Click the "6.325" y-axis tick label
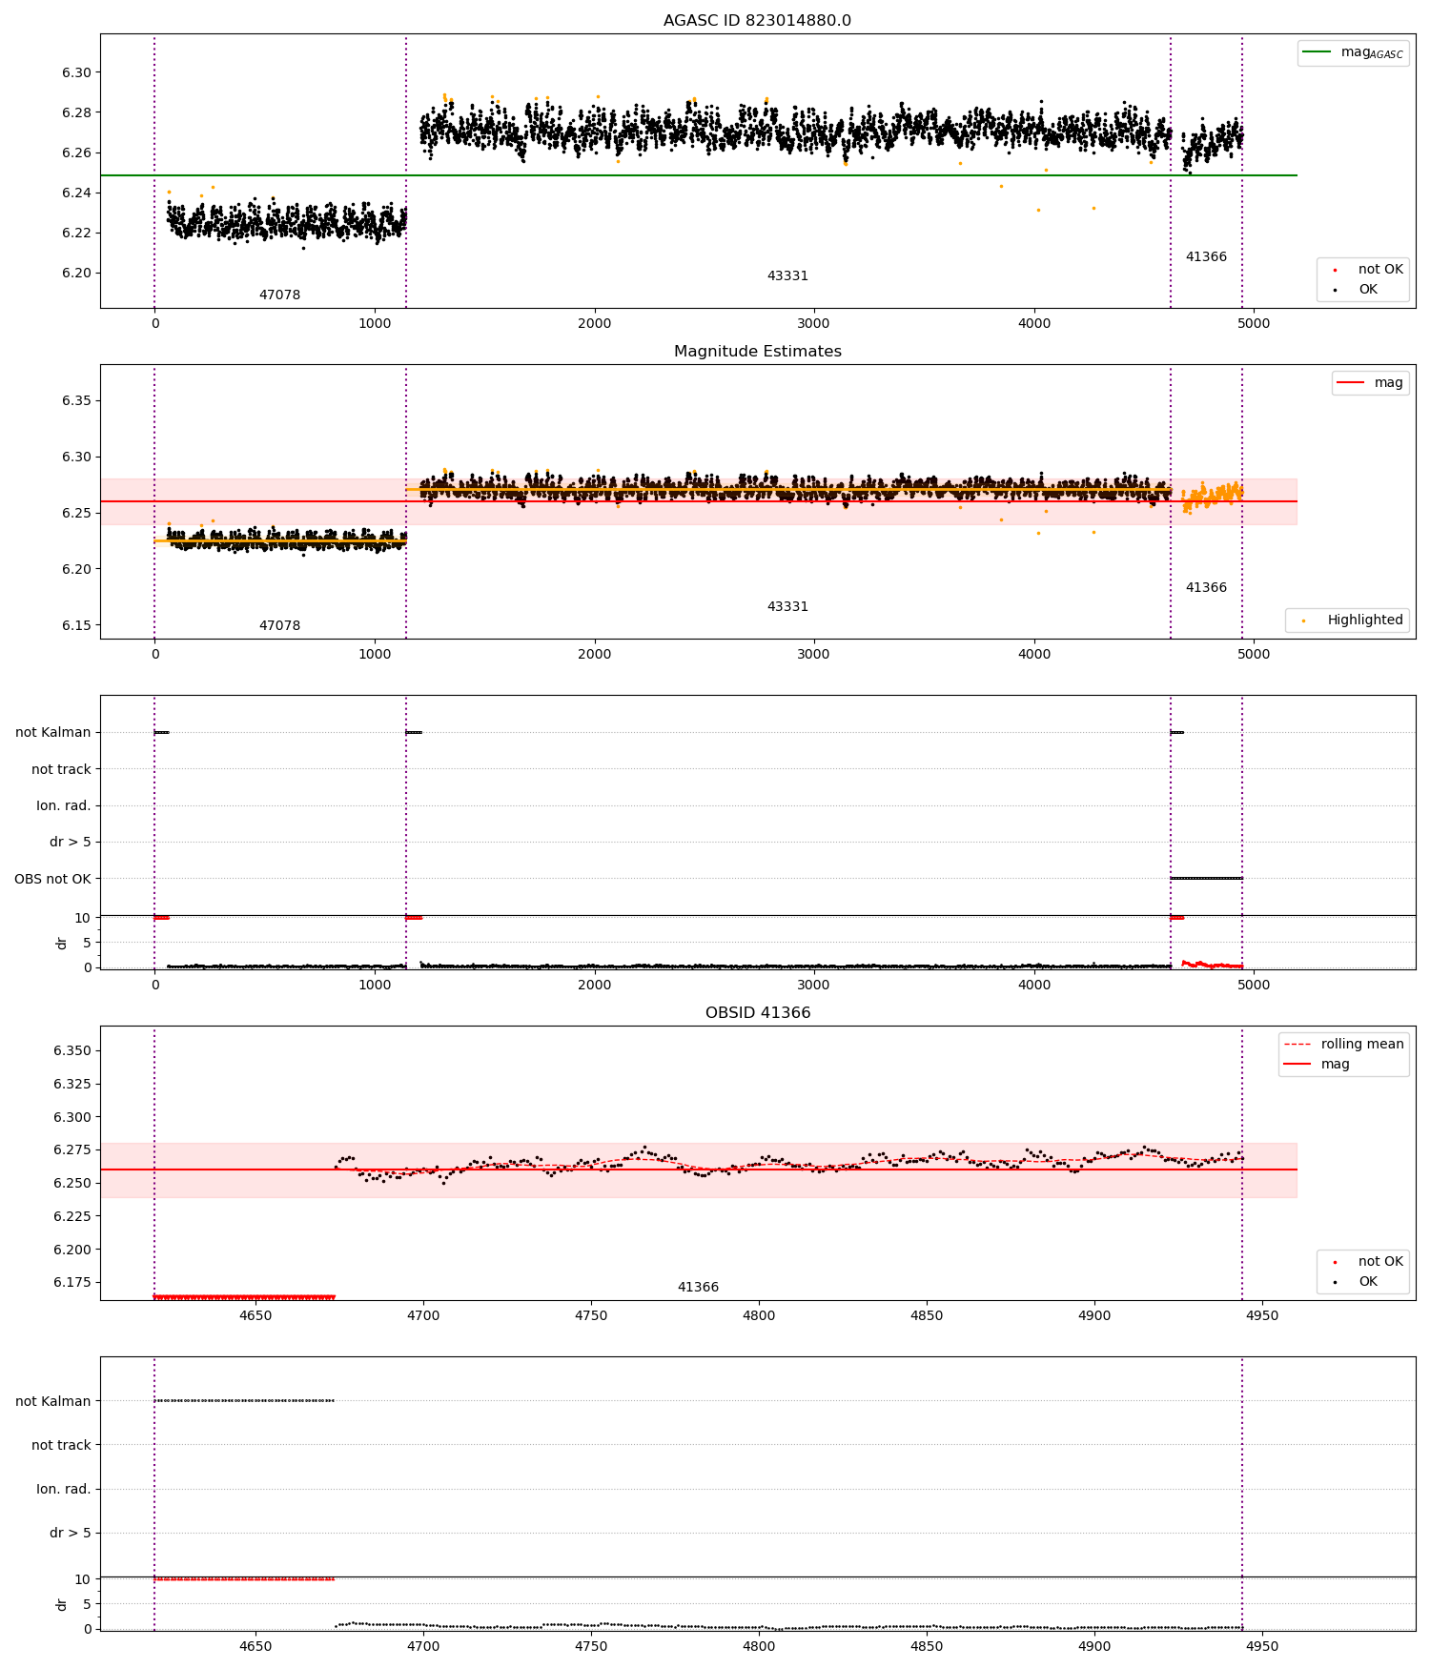 tap(72, 1085)
